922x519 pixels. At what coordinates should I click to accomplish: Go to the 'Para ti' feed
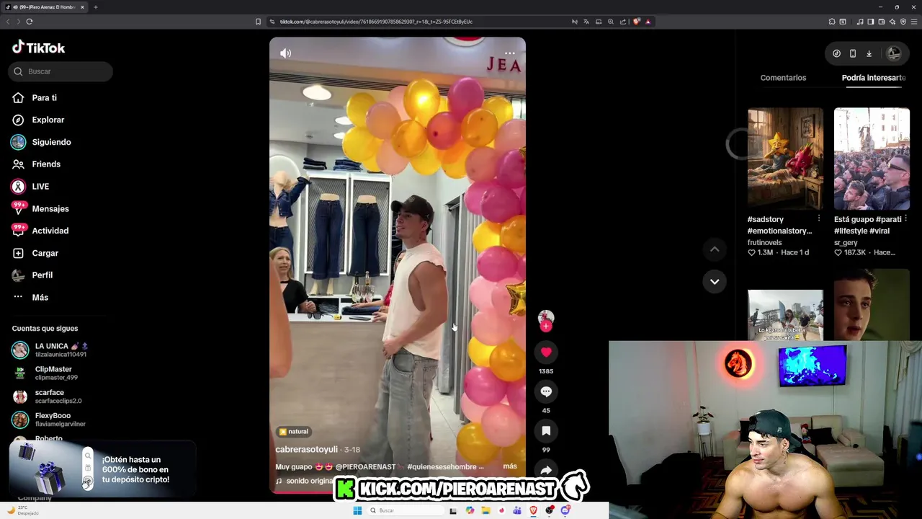pos(44,98)
